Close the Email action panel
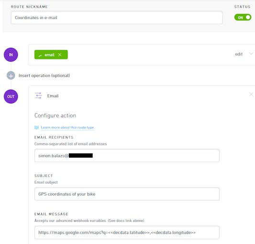This screenshot has width=255, height=244. [x=251, y=94]
